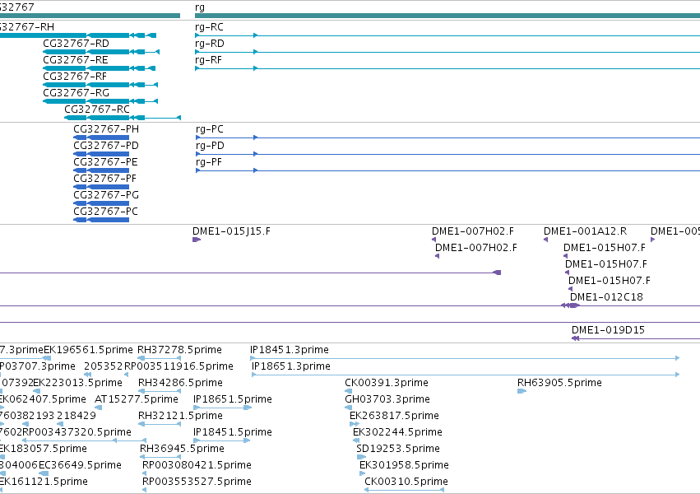Click the IP18651.3prime EST label
The width and height of the screenshot is (700, 494).
pos(291,366)
